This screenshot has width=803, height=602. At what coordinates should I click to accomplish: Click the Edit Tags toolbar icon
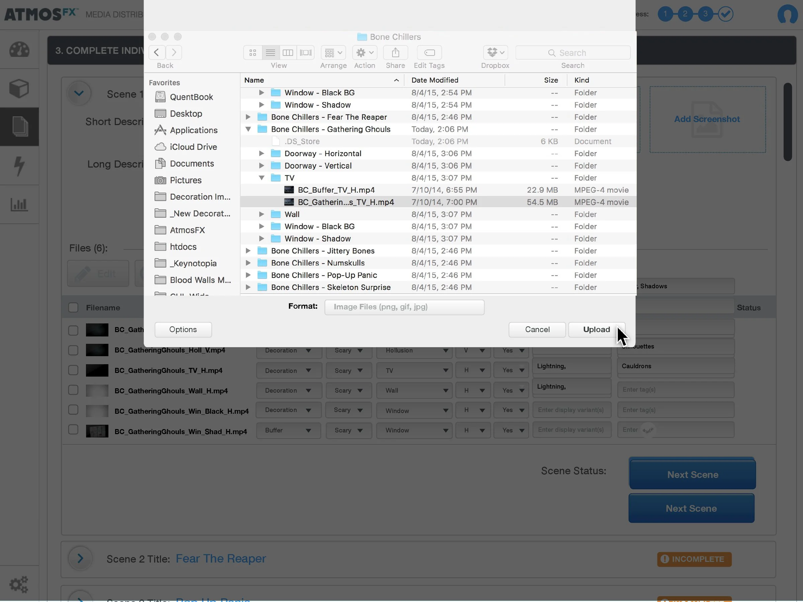(429, 53)
